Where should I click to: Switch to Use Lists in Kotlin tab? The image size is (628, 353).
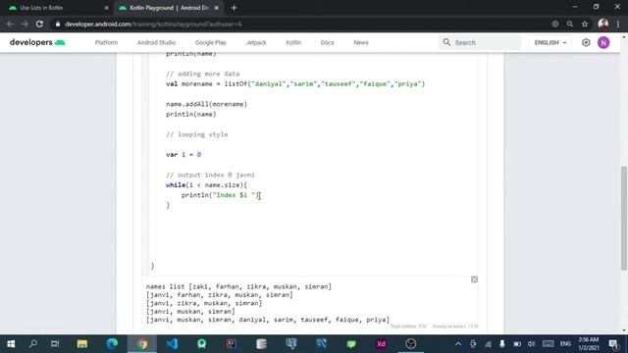point(59,8)
